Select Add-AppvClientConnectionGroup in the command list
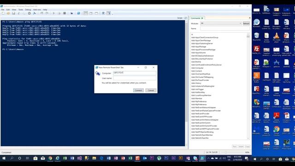Image resolution: width=295 pixels, height=166 pixels. click(x=205, y=37)
